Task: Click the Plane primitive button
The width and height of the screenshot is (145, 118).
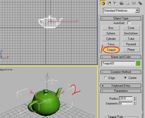Action: (x=131, y=50)
